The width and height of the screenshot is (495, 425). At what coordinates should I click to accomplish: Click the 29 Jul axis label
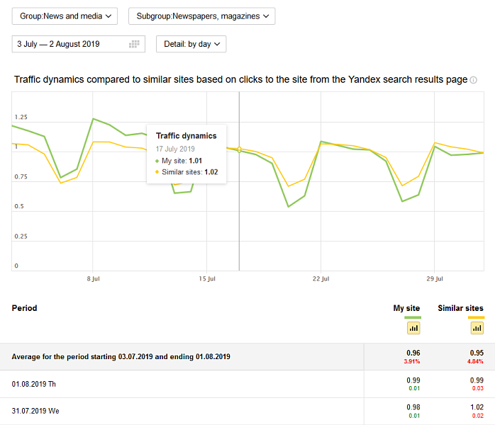pos(435,278)
